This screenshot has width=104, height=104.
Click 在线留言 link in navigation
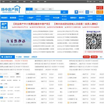tap(90, 19)
